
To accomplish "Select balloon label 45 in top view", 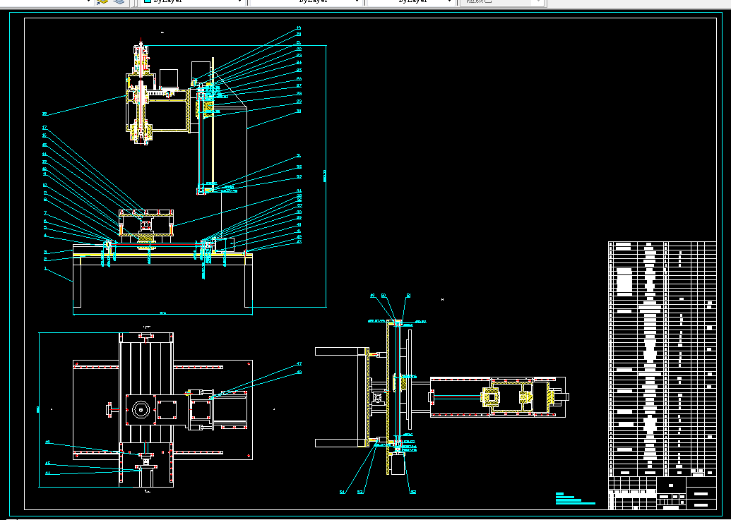I will (47, 464).
